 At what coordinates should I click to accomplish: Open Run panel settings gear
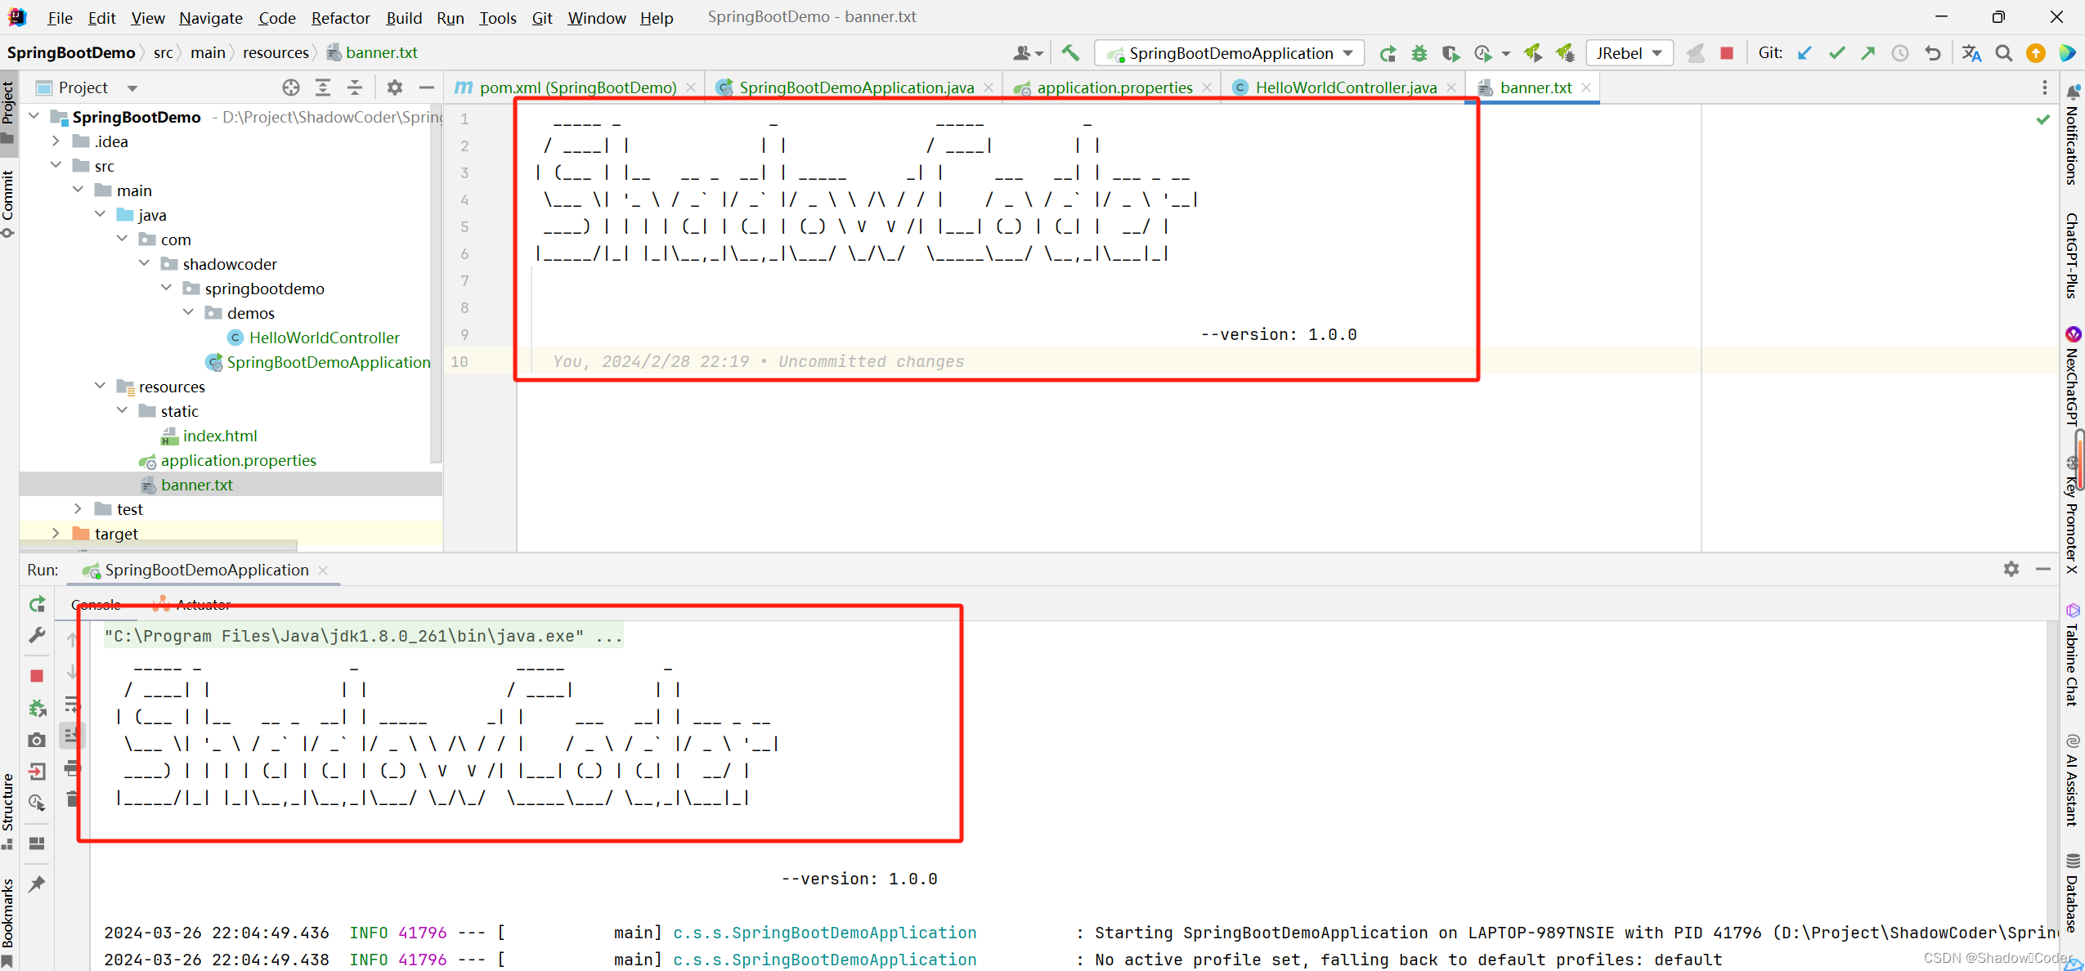coord(2011,569)
